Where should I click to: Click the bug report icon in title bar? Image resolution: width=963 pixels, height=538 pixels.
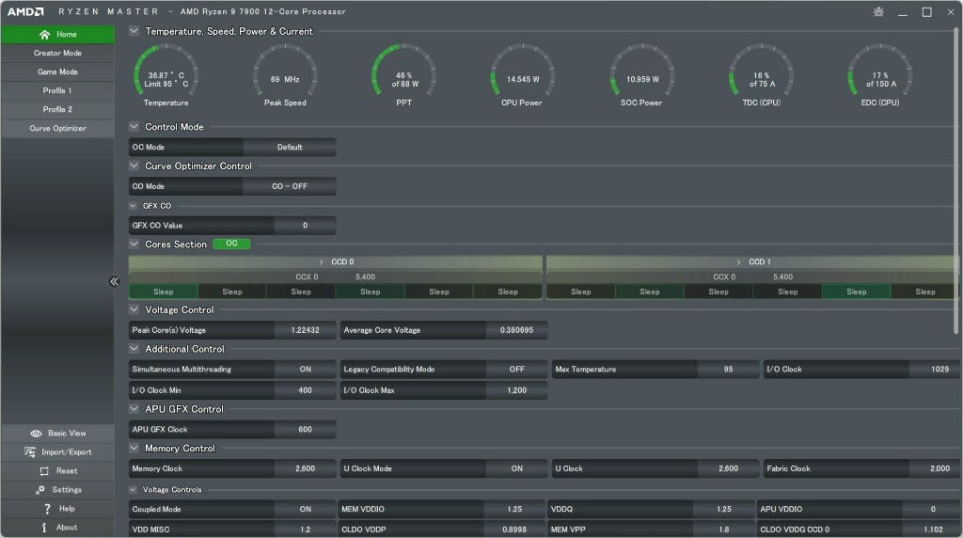pos(878,12)
